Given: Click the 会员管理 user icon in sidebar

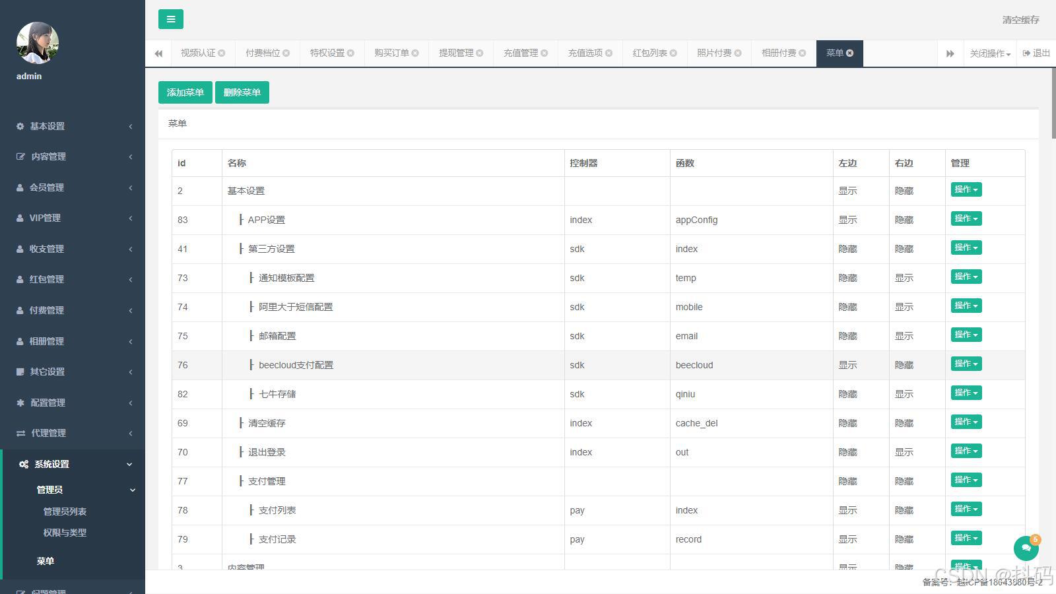Looking at the screenshot, I should pyautogui.click(x=20, y=187).
